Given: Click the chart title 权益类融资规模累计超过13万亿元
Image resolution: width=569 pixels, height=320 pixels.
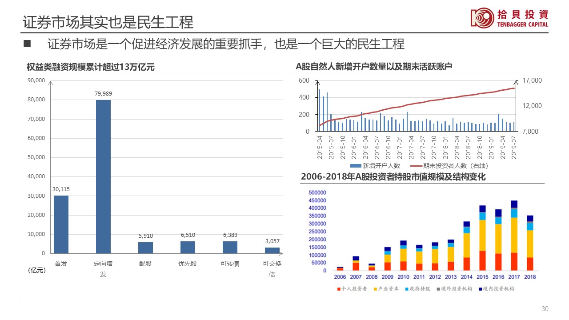Looking at the screenshot, I should [90, 67].
